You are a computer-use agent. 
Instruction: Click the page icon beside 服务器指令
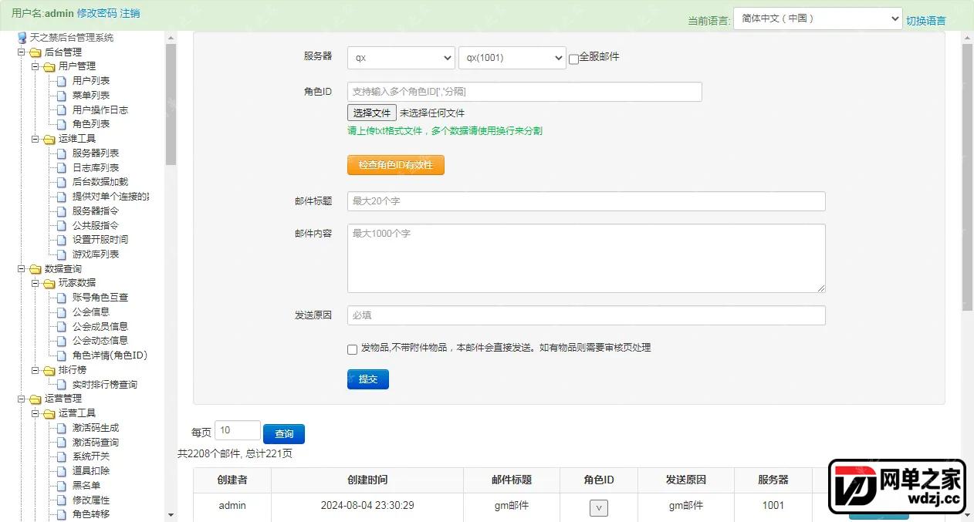tap(63, 211)
